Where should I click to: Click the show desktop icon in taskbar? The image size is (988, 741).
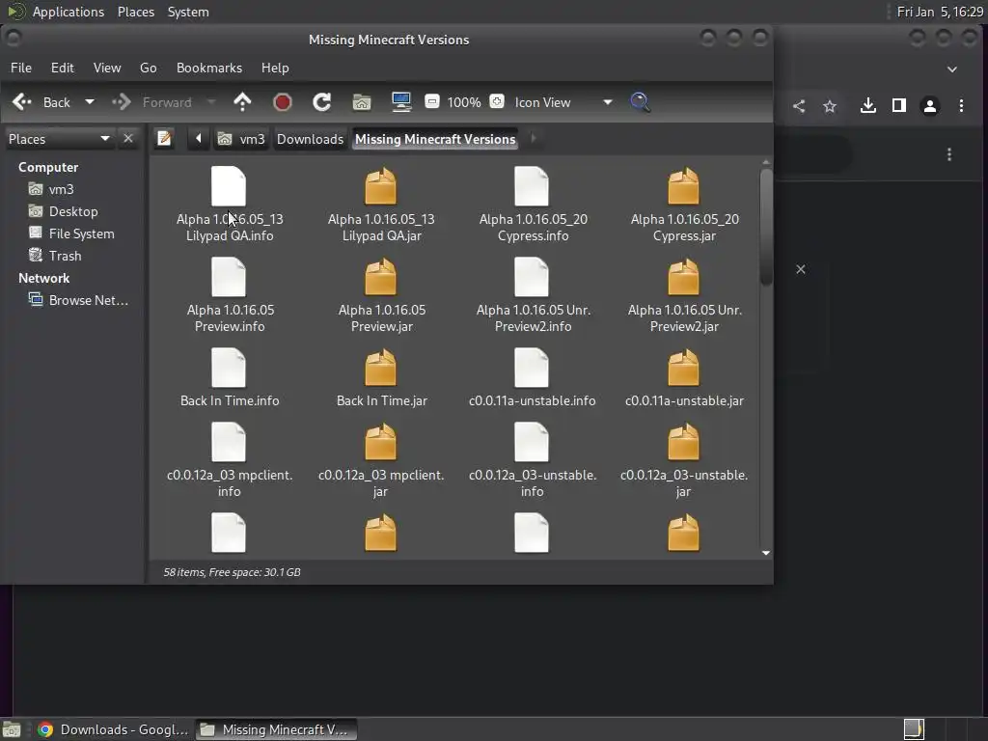(x=12, y=729)
